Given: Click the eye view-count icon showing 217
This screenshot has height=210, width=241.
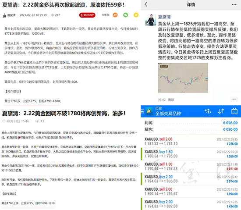Looking at the screenshot, I should coord(53,15).
